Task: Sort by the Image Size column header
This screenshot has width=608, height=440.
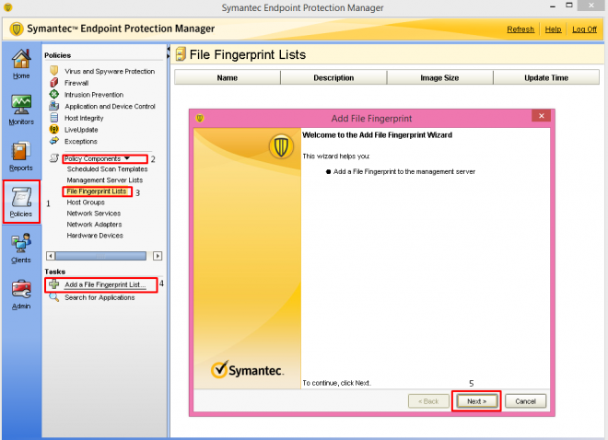Action: pyautogui.click(x=439, y=77)
